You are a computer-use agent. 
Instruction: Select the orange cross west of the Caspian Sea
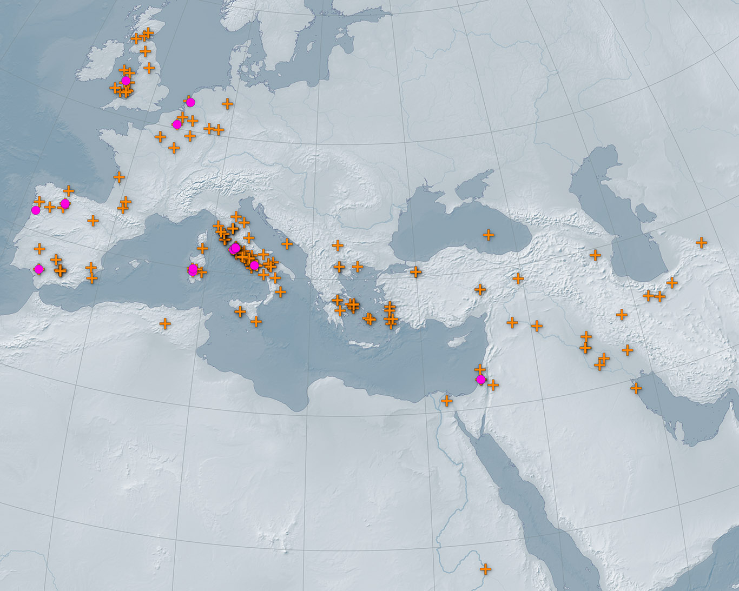(595, 255)
